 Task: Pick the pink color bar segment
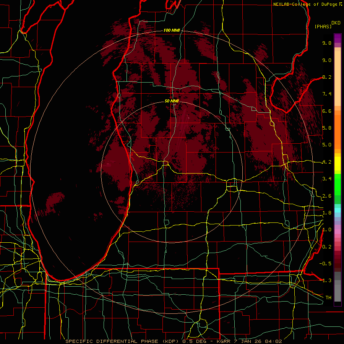click(x=338, y=232)
